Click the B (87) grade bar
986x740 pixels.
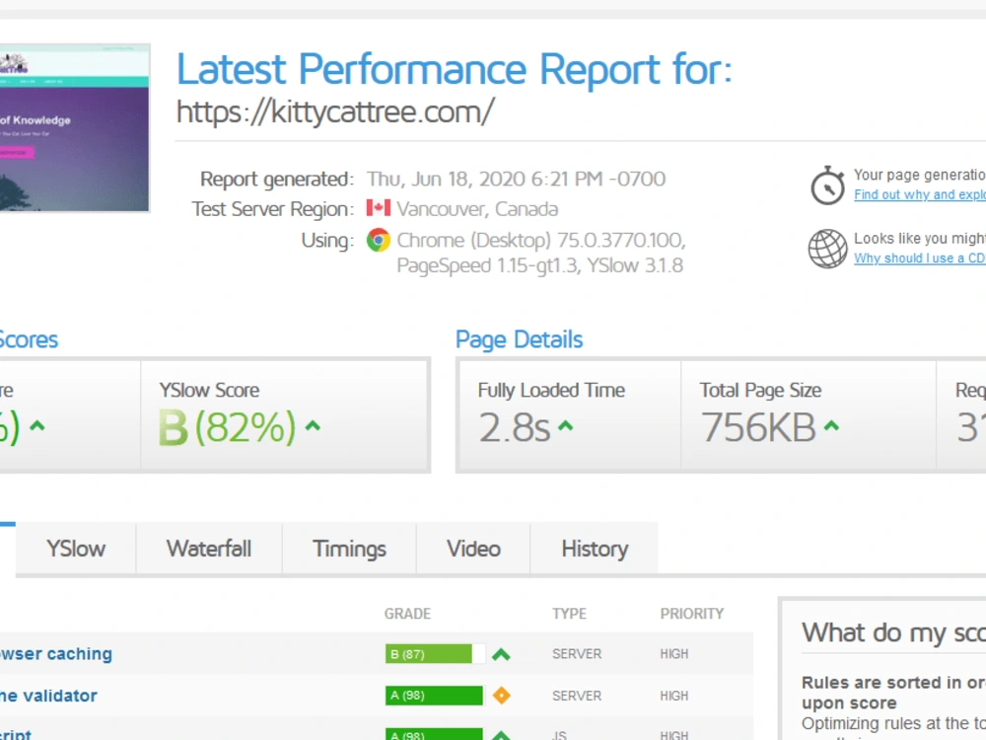(435, 654)
